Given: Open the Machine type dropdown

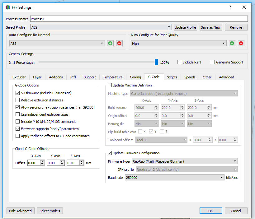Looking at the screenshot, I should coord(184,93).
